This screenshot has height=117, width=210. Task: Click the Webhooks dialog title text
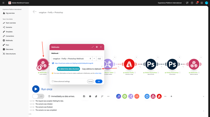pos(55,47)
